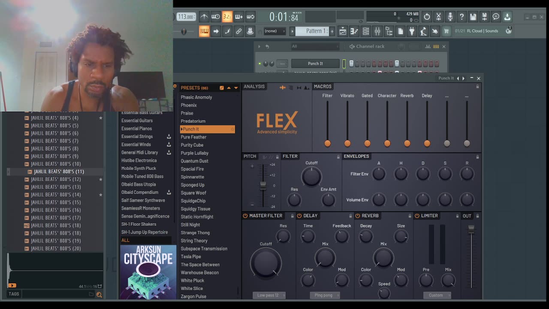This screenshot has height=309, width=549.
Task: Choose the Phasic Anomoly preset
Action: [x=196, y=97]
